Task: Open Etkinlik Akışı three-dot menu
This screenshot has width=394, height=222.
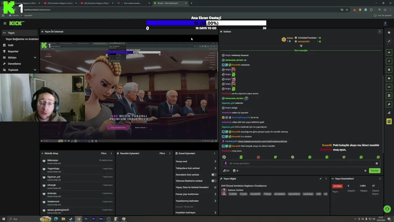Action: pyautogui.click(x=111, y=153)
